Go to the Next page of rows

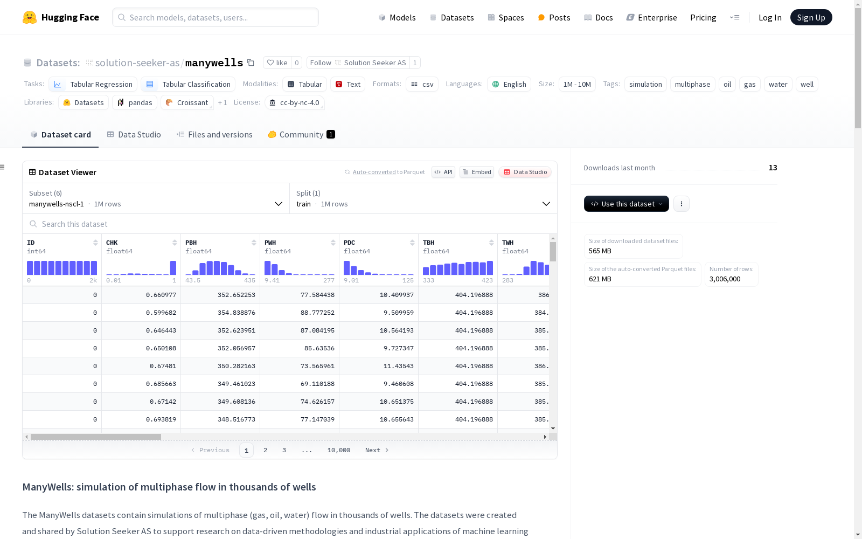click(377, 450)
